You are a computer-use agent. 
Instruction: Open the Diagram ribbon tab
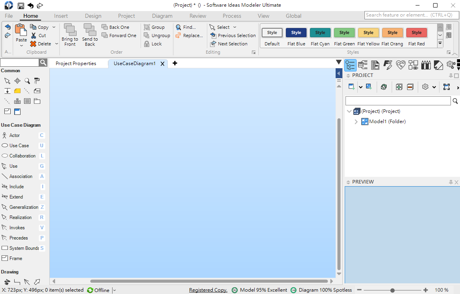pyautogui.click(x=162, y=16)
